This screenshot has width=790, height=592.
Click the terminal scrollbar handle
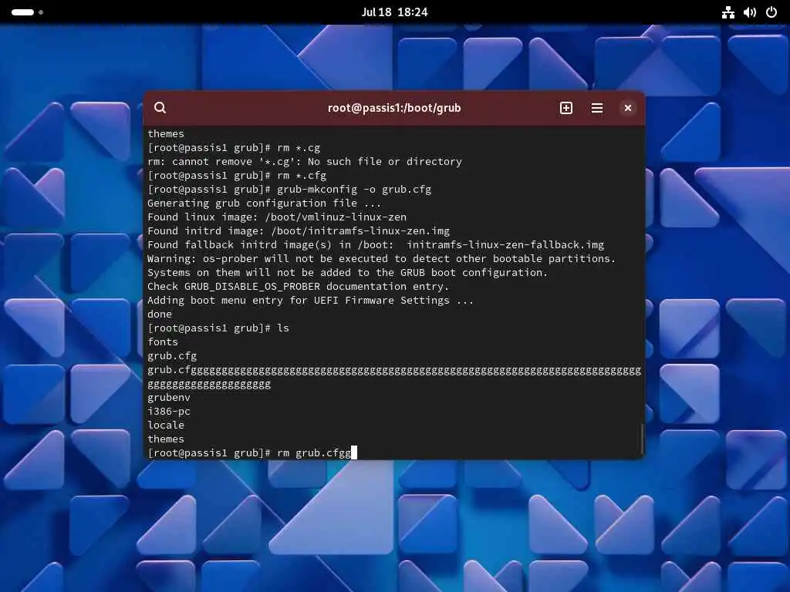tap(642, 439)
